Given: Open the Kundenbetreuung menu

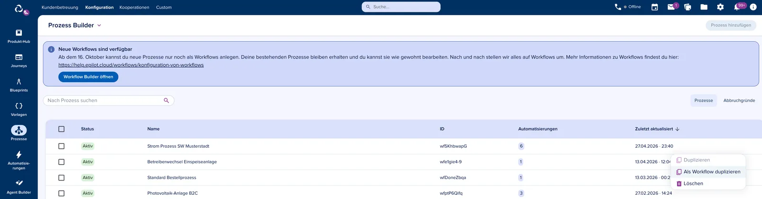Looking at the screenshot, I should [60, 8].
